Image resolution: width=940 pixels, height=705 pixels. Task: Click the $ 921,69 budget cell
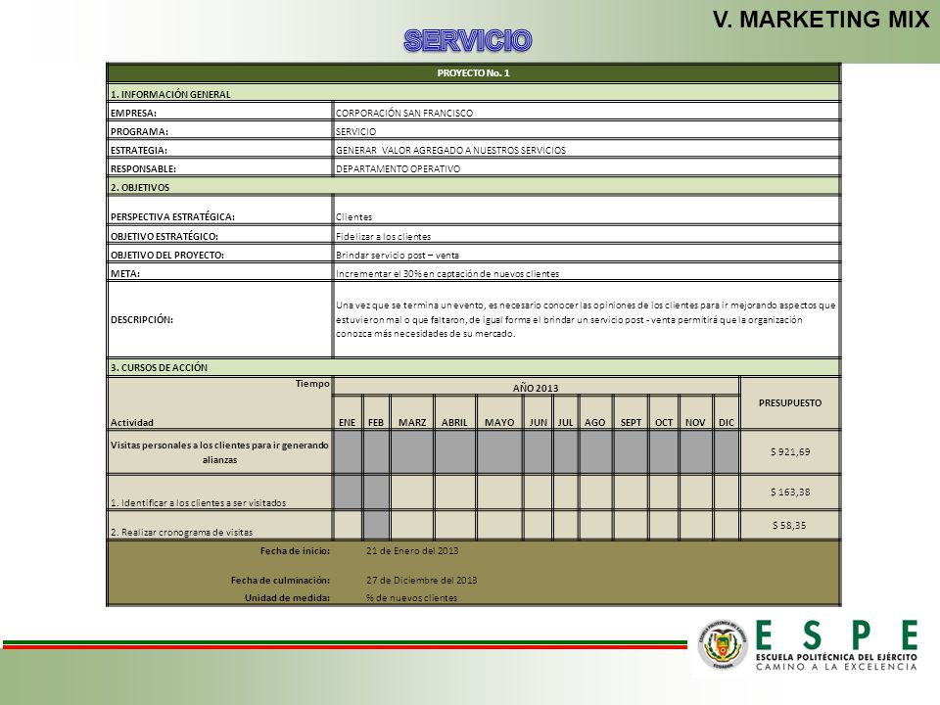790,452
